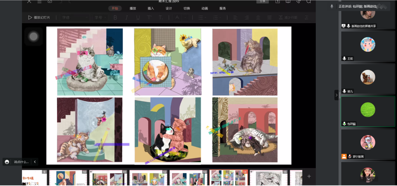The height and width of the screenshot is (186, 397).
Task: Close the presentation with the X icon
Action: pyautogui.click(x=29, y=1)
